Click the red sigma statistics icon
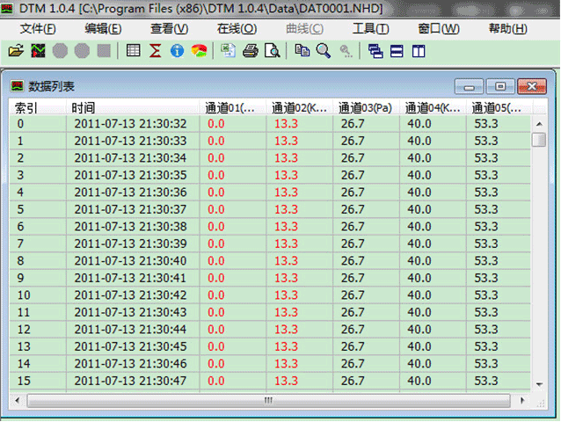The image size is (561, 422). pos(156,51)
